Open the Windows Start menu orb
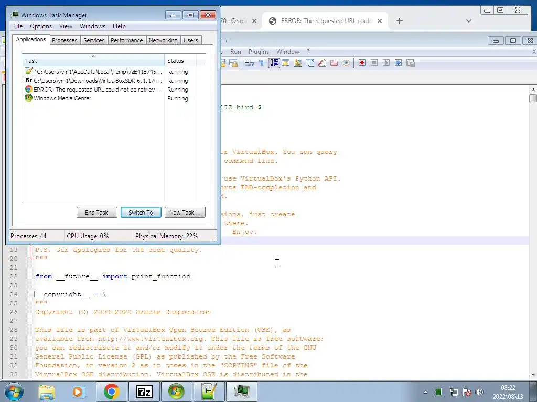537x402 pixels. (x=14, y=392)
